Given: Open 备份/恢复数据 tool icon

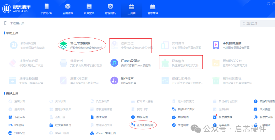Looking at the screenshot, I should coord(63,45).
